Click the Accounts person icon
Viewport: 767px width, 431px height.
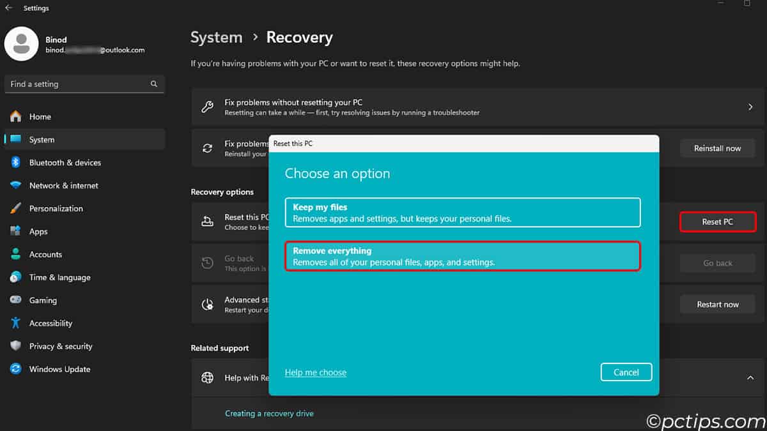pyautogui.click(x=16, y=255)
